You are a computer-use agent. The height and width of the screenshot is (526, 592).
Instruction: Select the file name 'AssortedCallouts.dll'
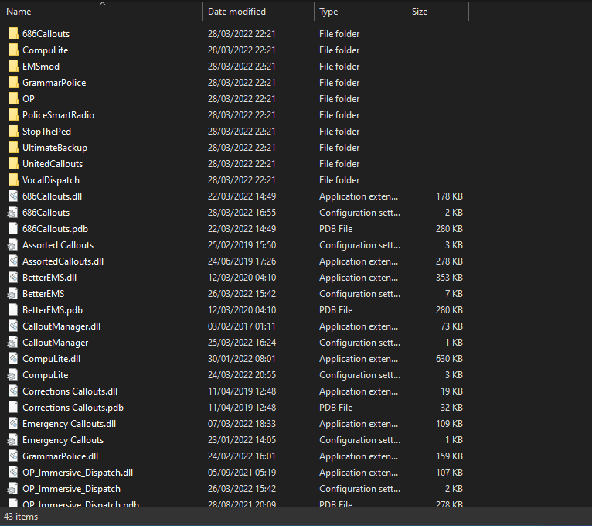(x=63, y=261)
